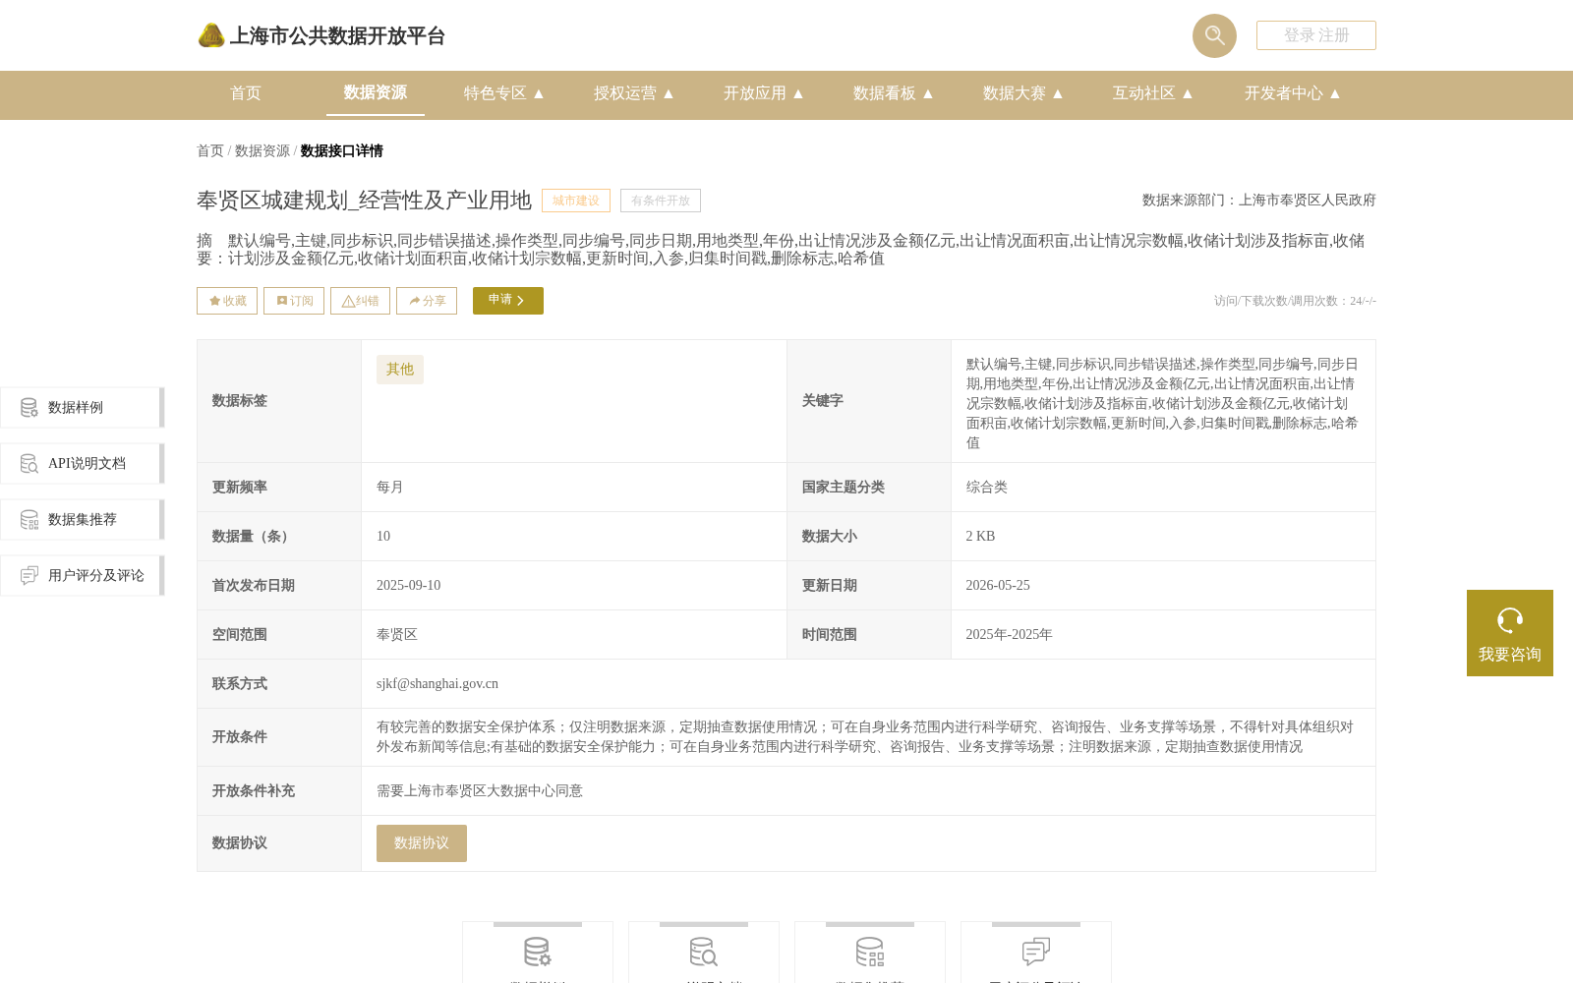Viewport: 1573px width, 983px height.
Task: Click the 数据接口详情 breadcrumb text
Action: (341, 151)
